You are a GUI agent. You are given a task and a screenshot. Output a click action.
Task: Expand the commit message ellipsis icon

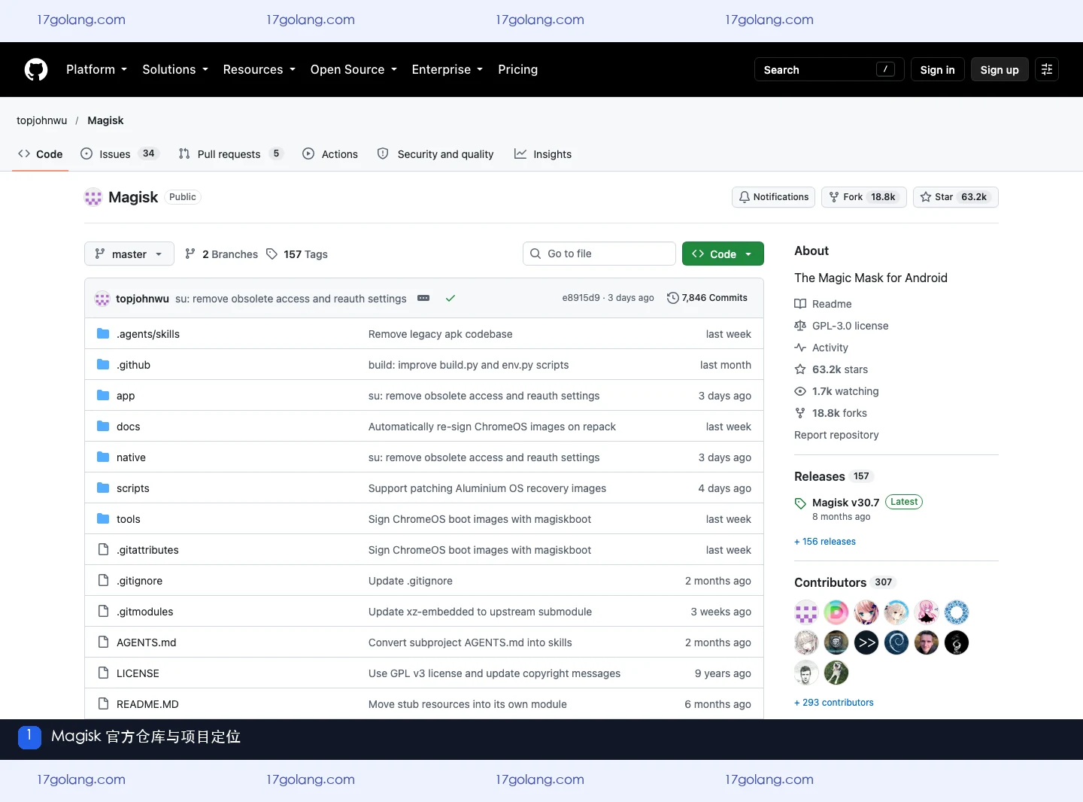(x=423, y=299)
